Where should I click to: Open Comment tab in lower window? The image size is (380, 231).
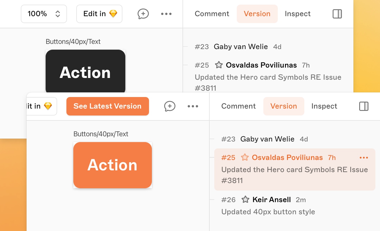tap(239, 106)
